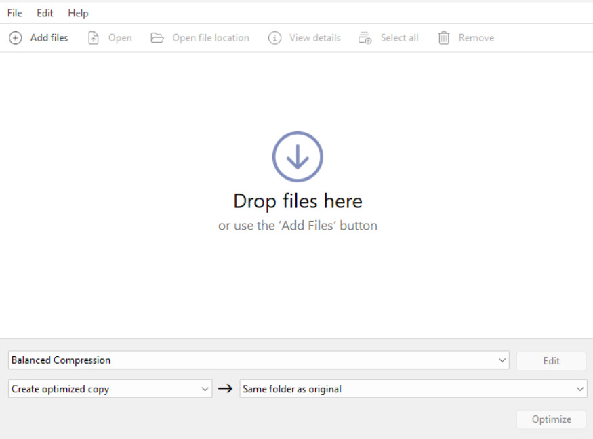Click the Remove trash can icon

click(x=444, y=38)
